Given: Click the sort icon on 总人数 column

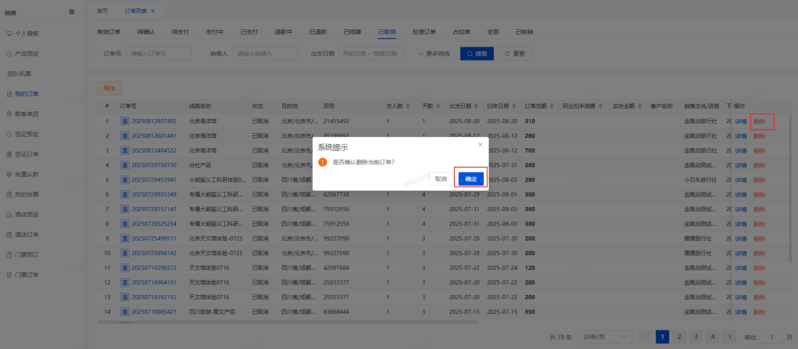Looking at the screenshot, I should pyautogui.click(x=408, y=106).
